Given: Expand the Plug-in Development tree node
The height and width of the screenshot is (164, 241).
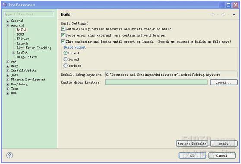Looking at the screenshot, I should point(7,80).
